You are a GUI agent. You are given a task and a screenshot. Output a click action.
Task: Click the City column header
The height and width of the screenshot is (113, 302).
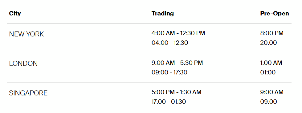[x=15, y=14]
